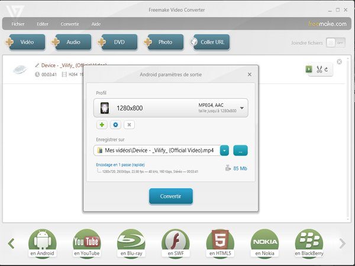
Task: Select the en Blu-ray output format
Action: [x=131, y=243]
